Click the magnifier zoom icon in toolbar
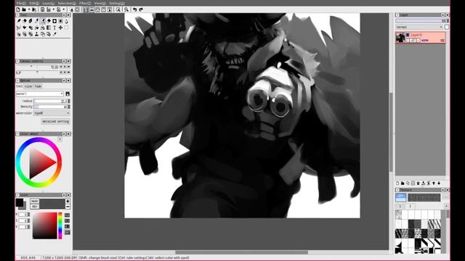This screenshot has width=465, height=261. (x=126, y=9)
